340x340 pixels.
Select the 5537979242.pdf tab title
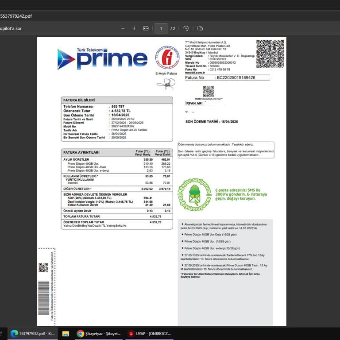(16, 16)
